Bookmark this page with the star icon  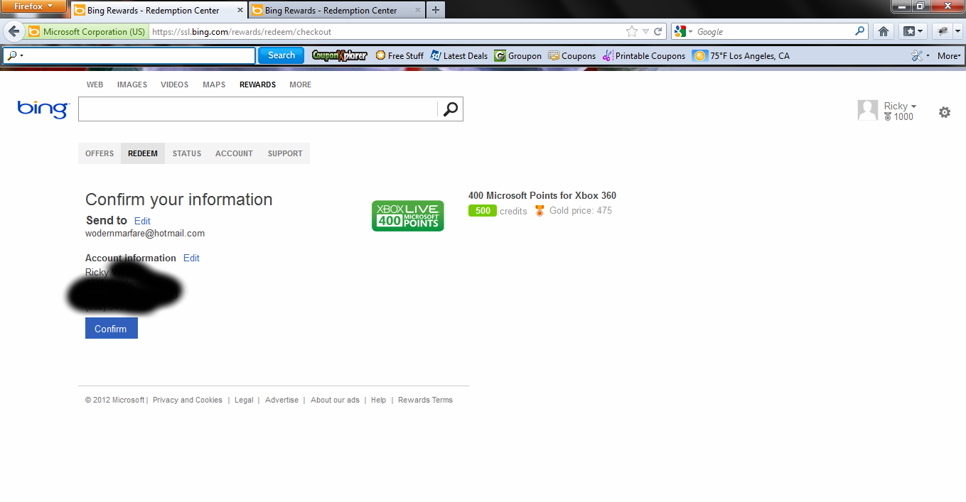(x=631, y=32)
